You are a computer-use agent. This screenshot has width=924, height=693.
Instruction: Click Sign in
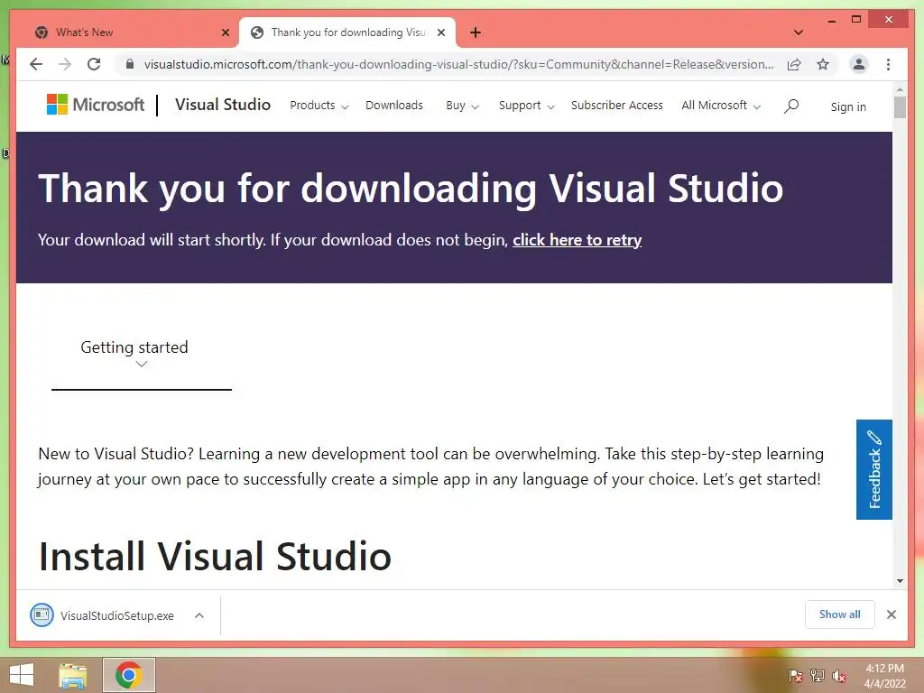pos(848,106)
